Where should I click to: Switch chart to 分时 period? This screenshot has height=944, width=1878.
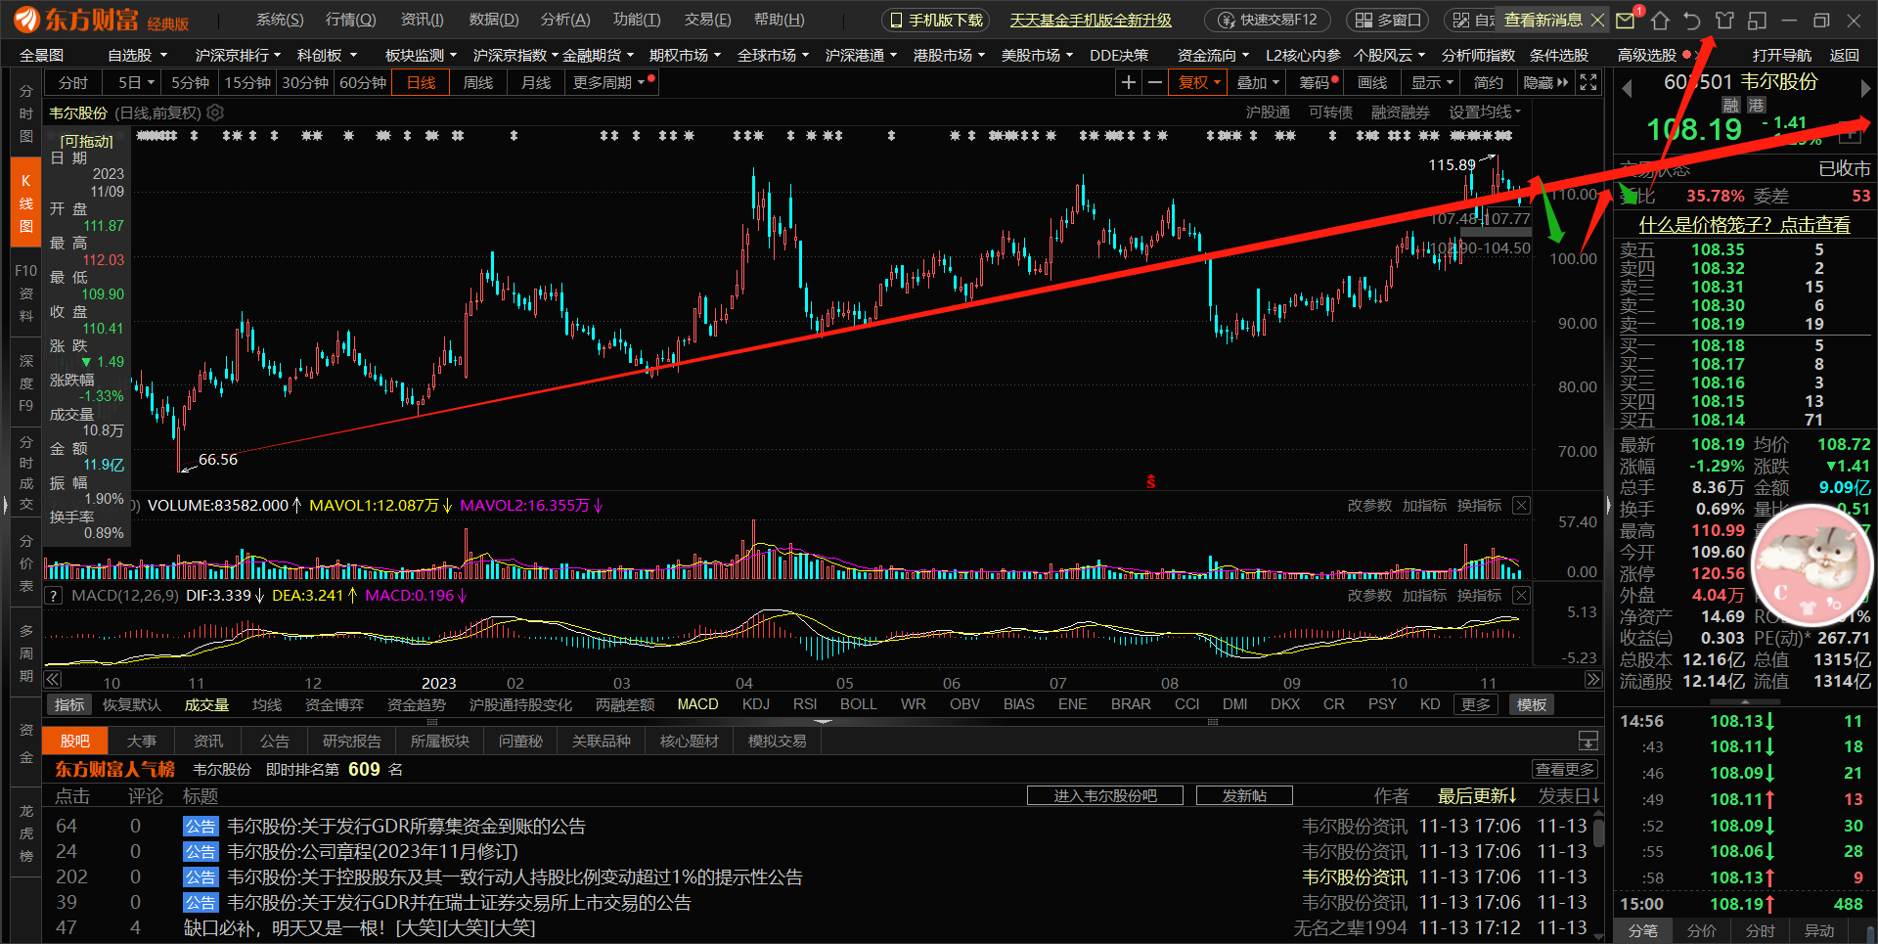pos(73,83)
